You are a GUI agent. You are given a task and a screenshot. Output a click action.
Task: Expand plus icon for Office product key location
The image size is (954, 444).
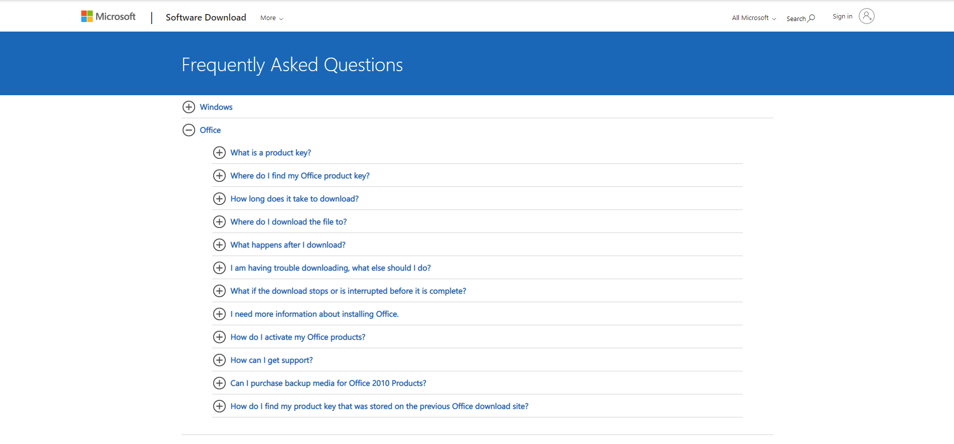coord(219,176)
